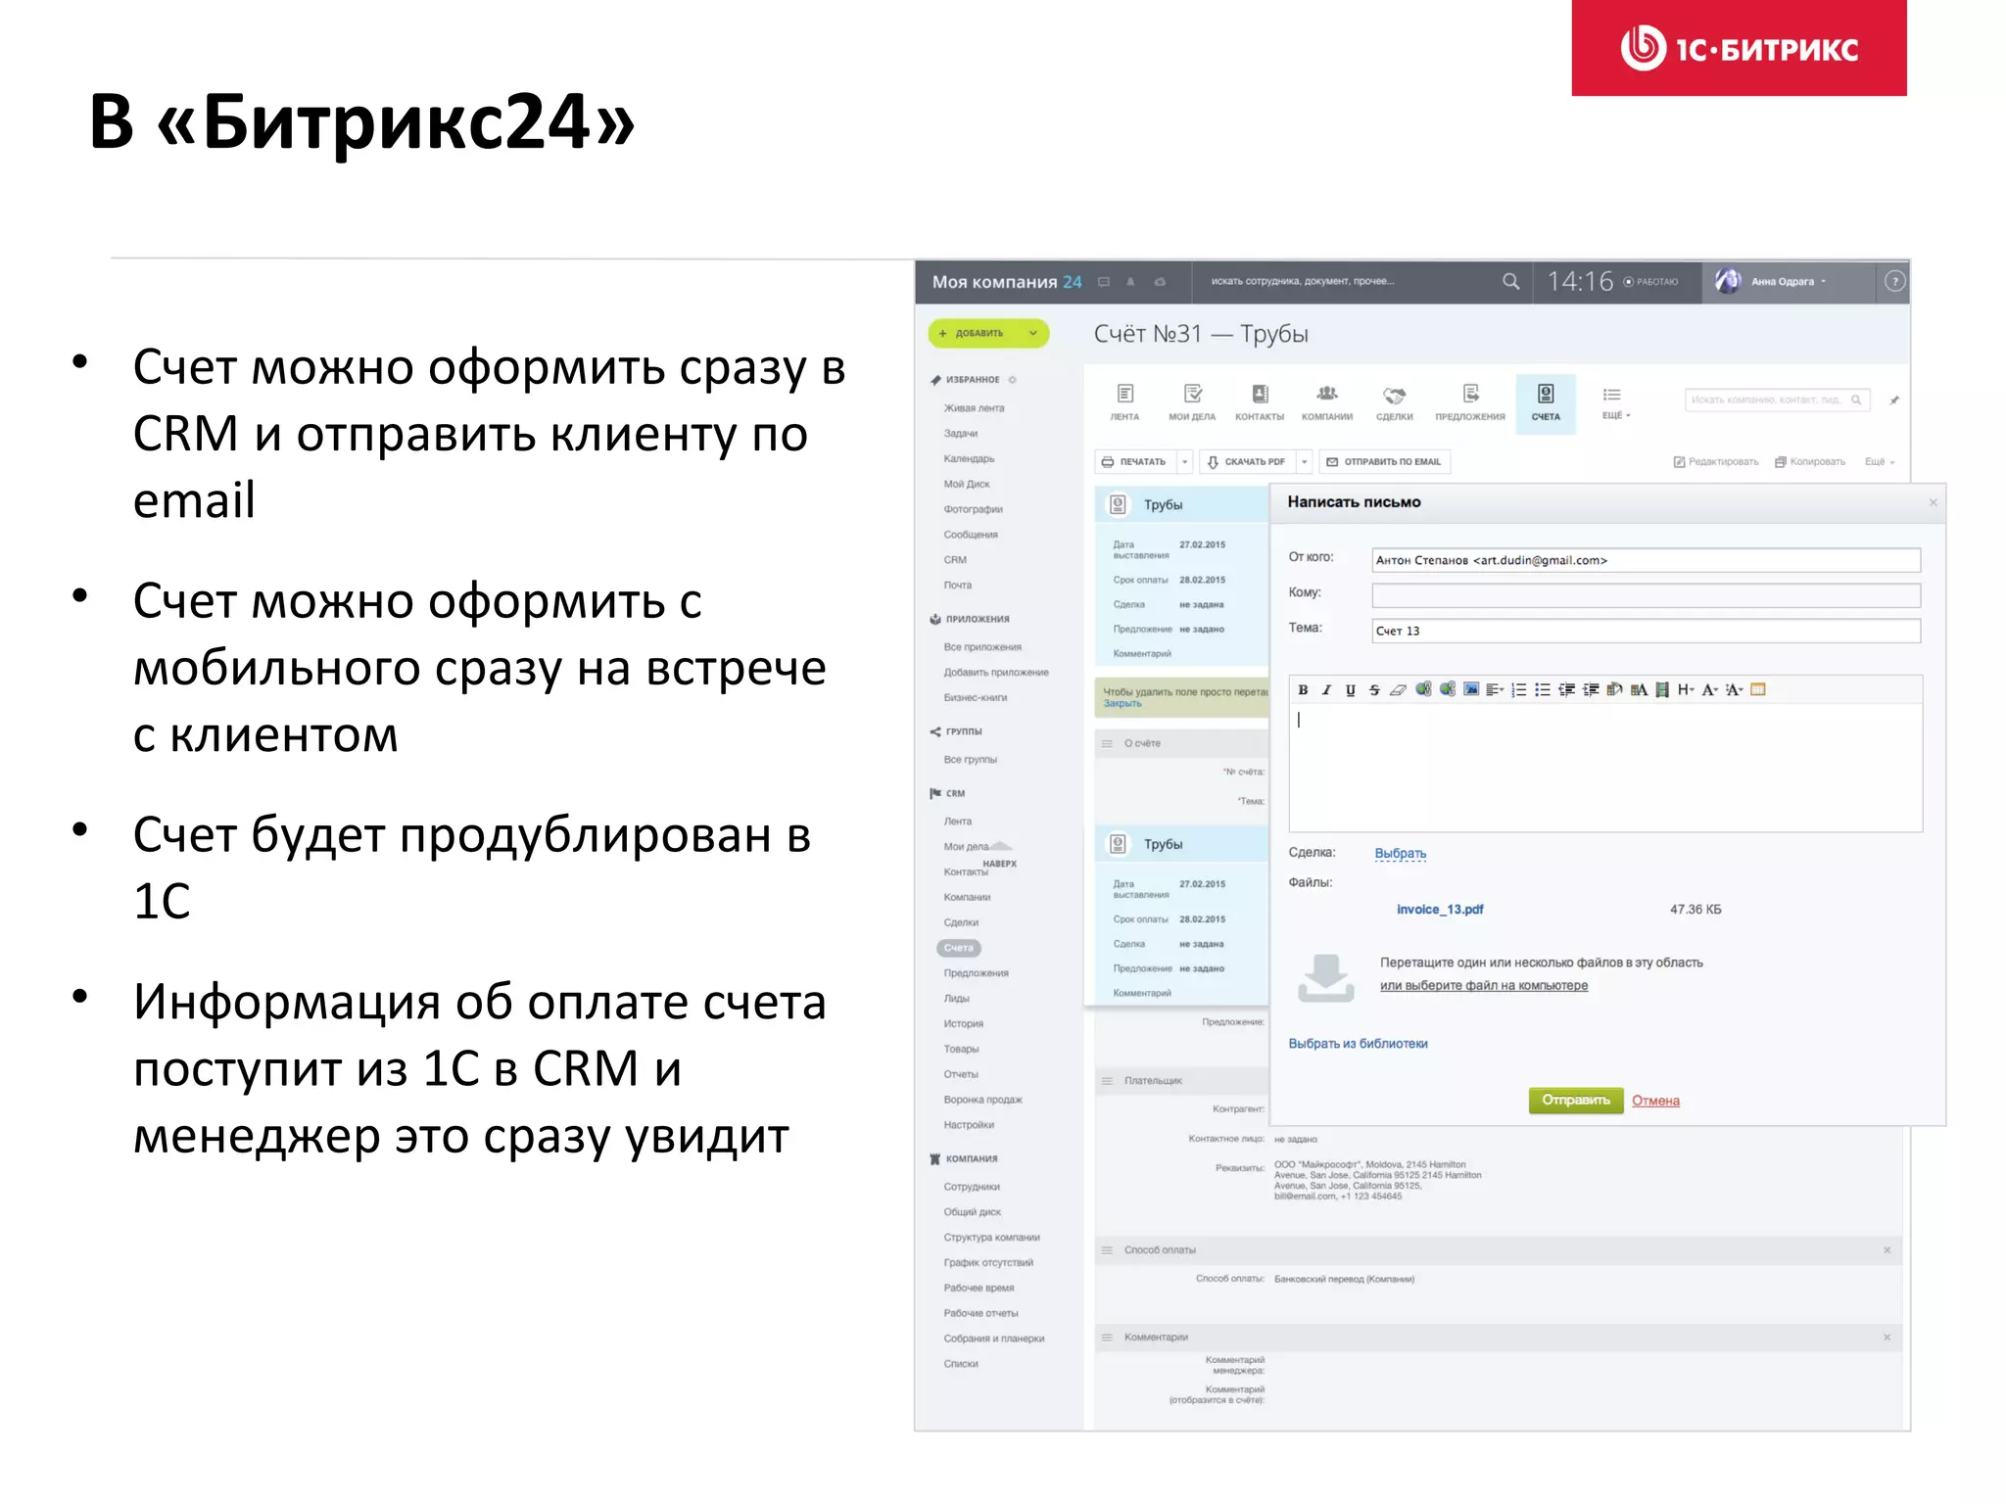The height and width of the screenshot is (1504, 2006).
Task: Click the От кого sender field
Action: pyautogui.click(x=1646, y=560)
